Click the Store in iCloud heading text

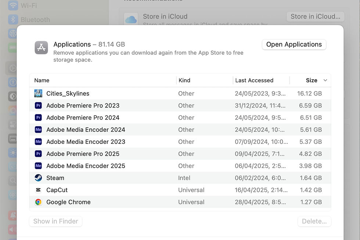point(165,17)
